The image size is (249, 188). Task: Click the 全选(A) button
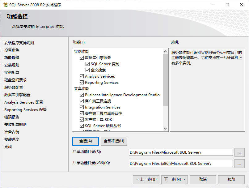[x=86, y=141]
